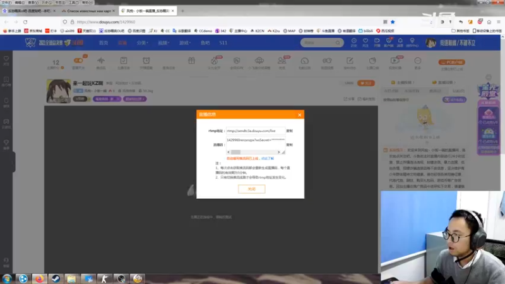Click the browser home icon in toolbar
This screenshot has width=505, height=284.
[x=489, y=22]
